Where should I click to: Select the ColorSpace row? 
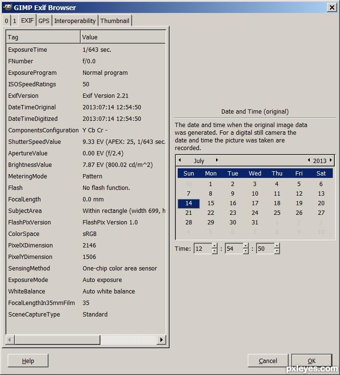86,234
